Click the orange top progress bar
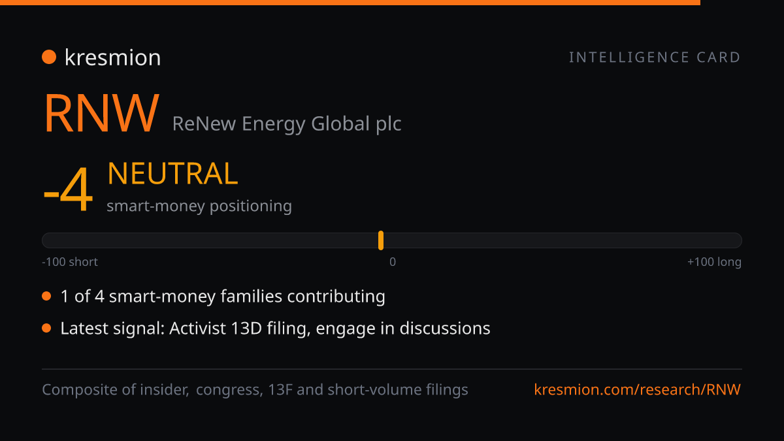 pyautogui.click(x=350, y=3)
